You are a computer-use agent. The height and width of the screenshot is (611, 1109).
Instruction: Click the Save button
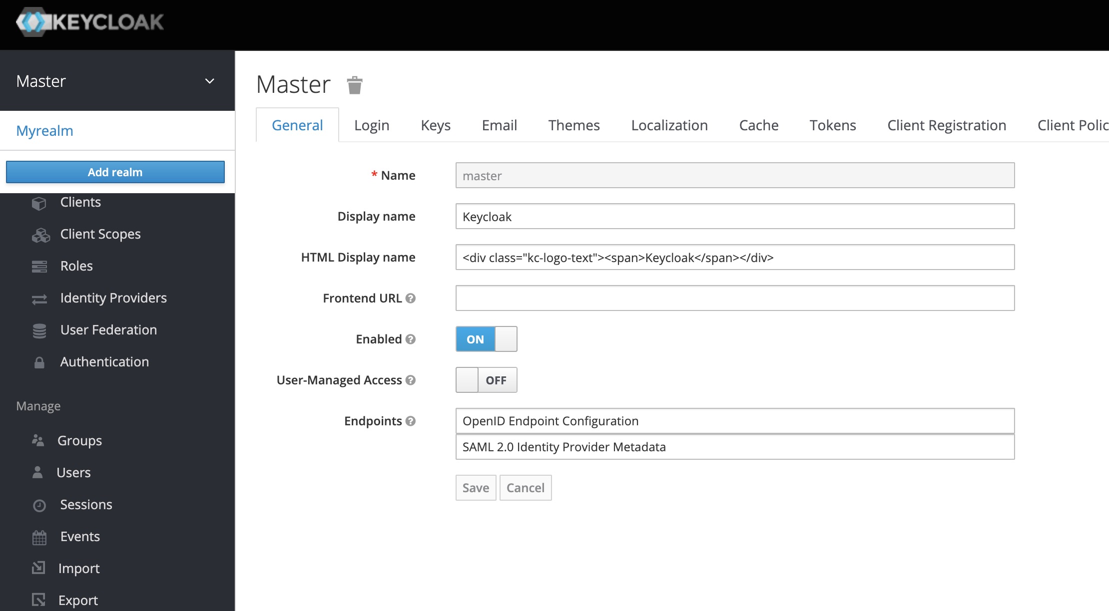tap(476, 488)
